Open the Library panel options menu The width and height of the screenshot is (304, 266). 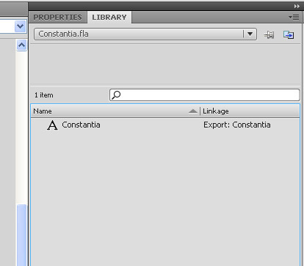[x=294, y=18]
